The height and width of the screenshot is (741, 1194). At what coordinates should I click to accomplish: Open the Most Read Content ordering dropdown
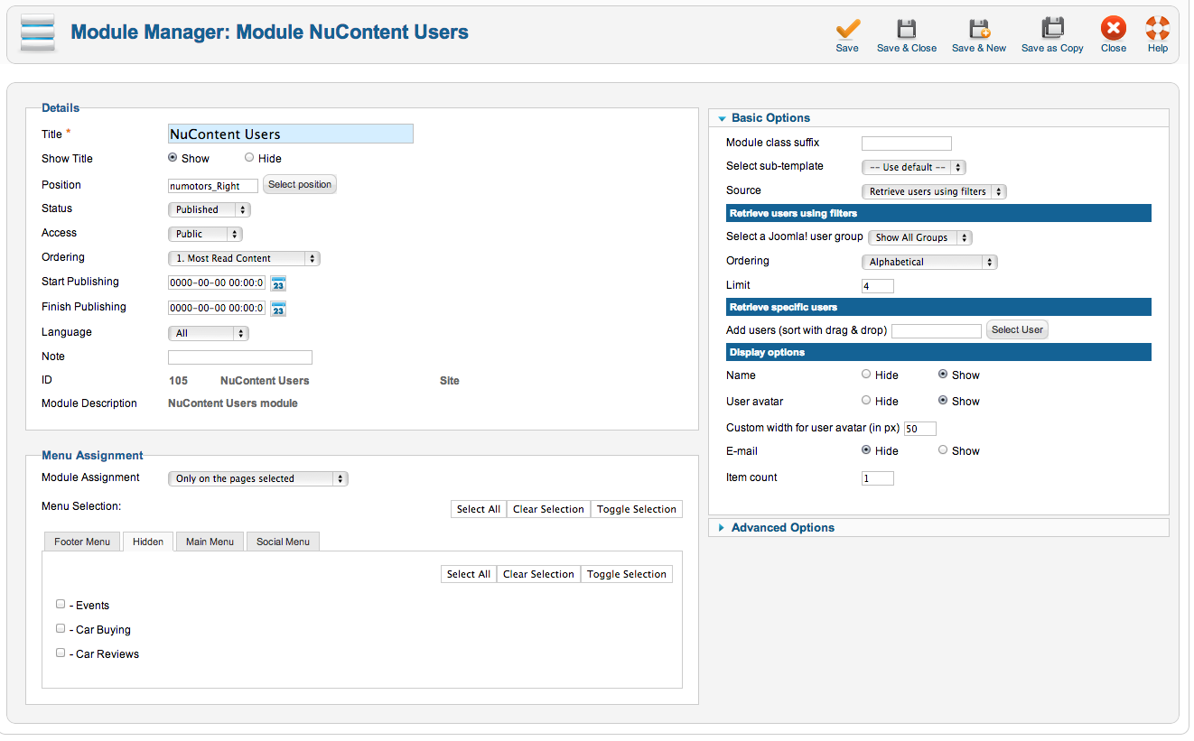pos(244,258)
